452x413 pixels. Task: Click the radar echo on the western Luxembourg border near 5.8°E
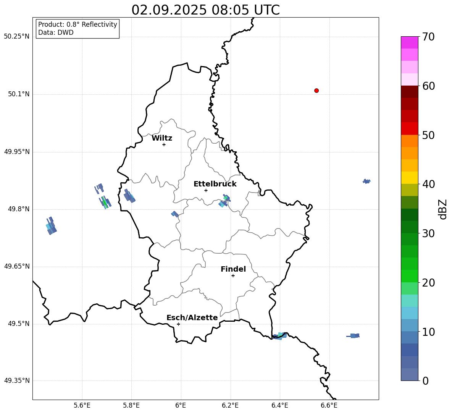tap(129, 196)
